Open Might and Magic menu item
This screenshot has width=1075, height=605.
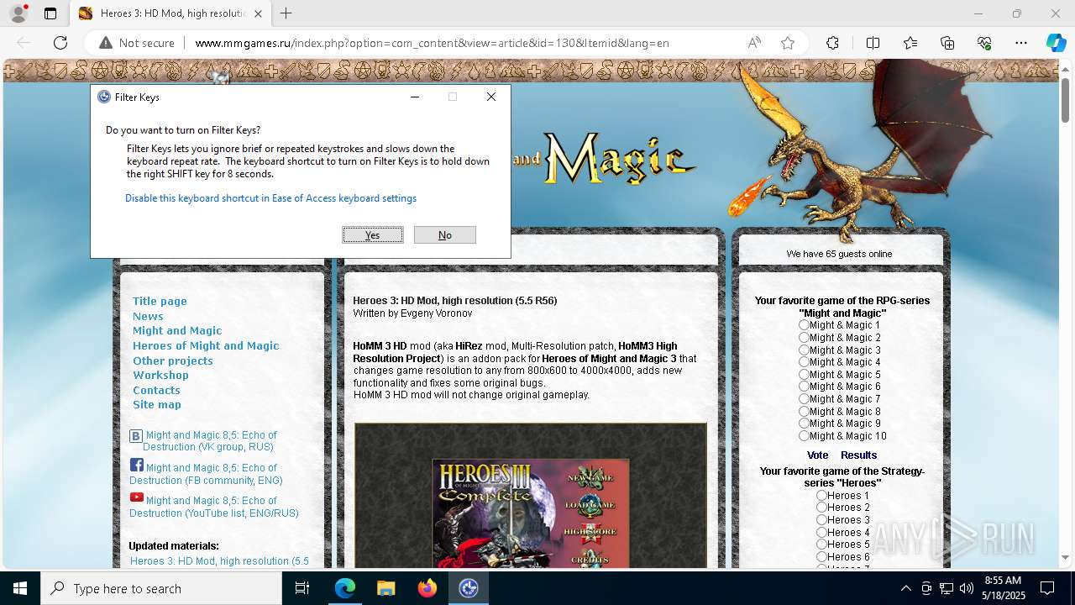(177, 330)
